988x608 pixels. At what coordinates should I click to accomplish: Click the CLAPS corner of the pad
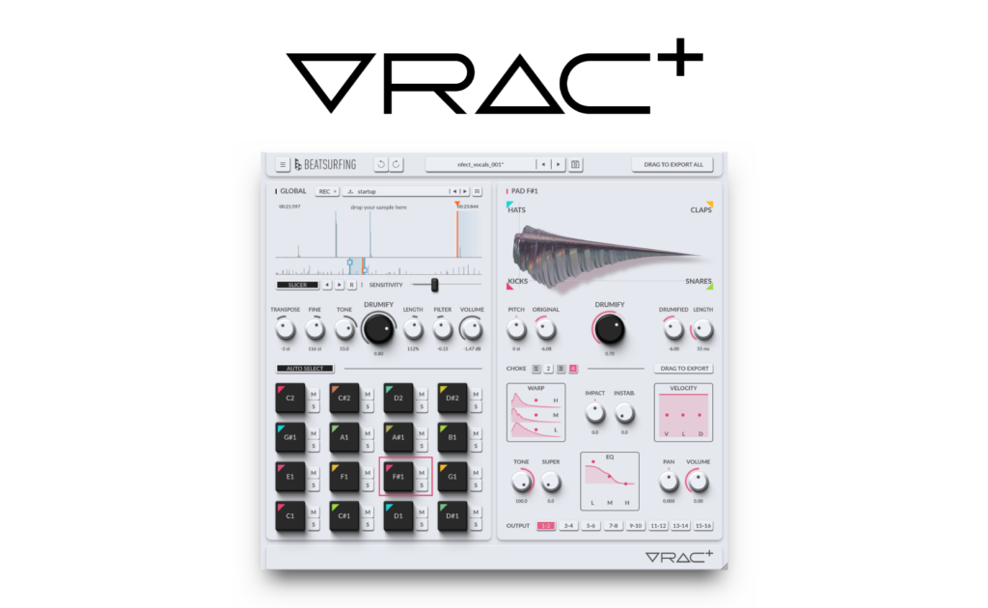click(x=701, y=207)
